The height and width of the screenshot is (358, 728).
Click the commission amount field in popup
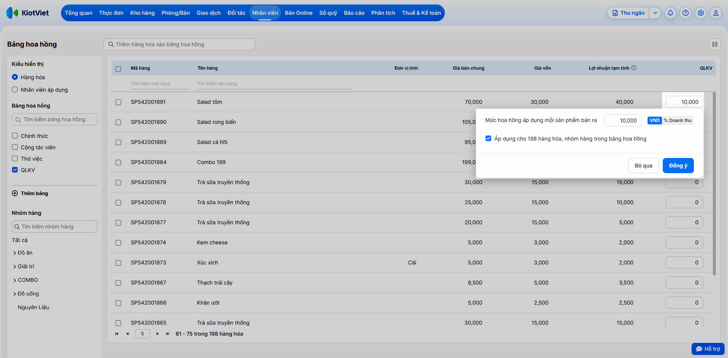623,120
